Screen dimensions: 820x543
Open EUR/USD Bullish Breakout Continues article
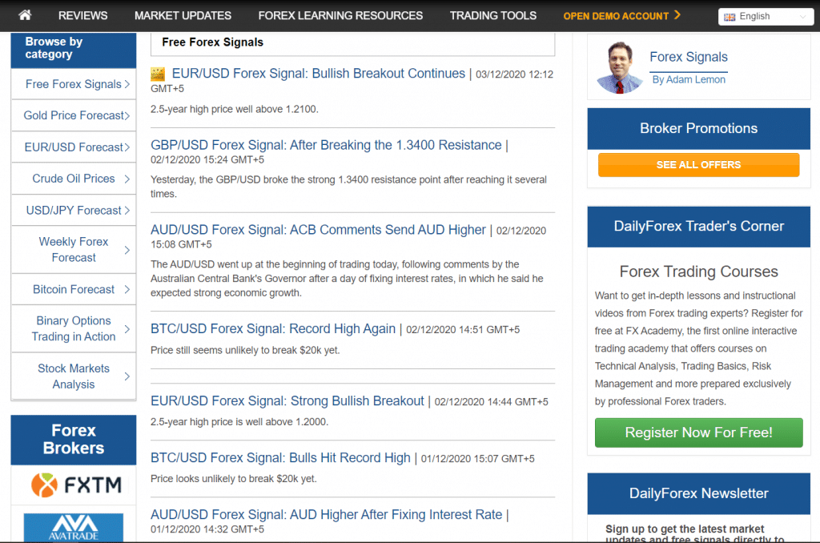point(319,74)
